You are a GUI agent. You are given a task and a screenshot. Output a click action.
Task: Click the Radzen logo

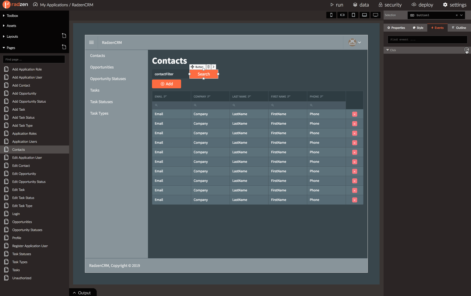pos(15,5)
